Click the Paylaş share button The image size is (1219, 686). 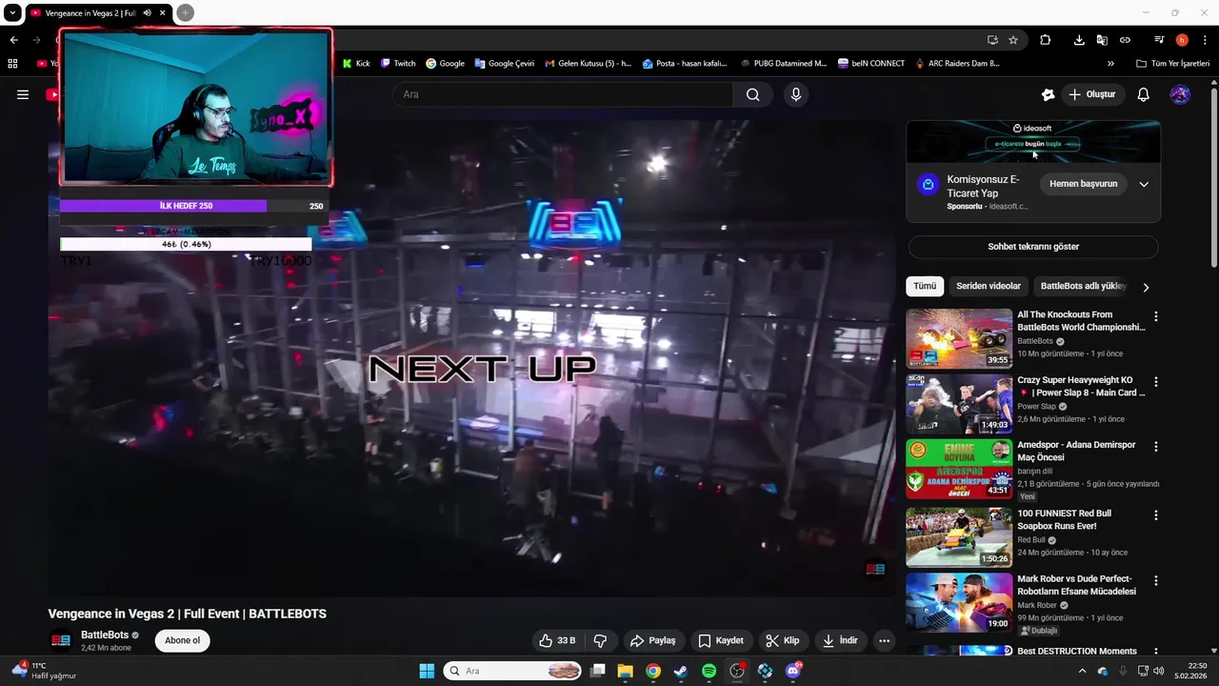[653, 640]
